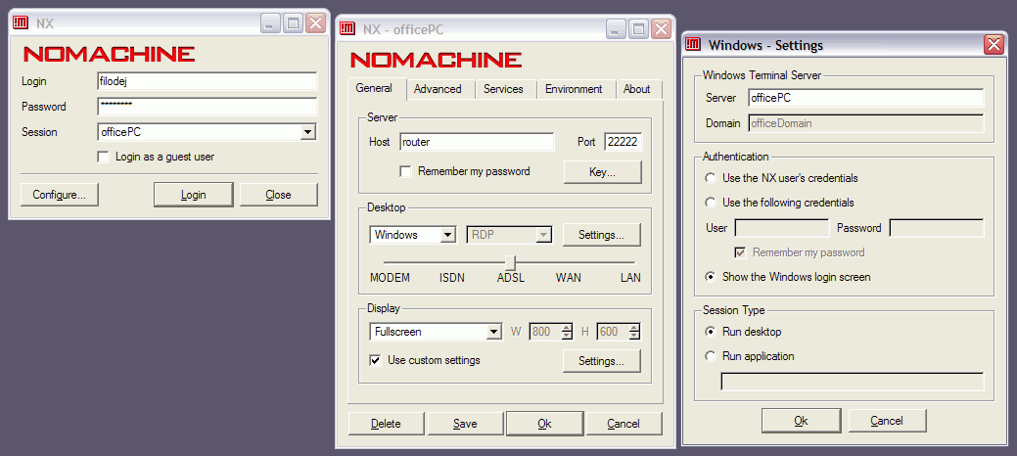Switch to the Advanced tab
This screenshot has width=1017, height=456.
(438, 89)
